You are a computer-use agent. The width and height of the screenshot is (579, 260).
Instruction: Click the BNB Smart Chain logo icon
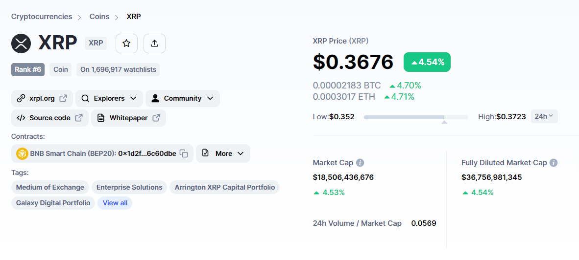[x=22, y=153]
